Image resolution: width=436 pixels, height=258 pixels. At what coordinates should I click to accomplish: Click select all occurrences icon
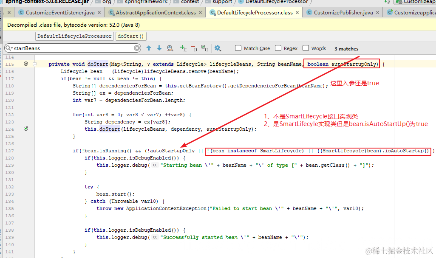pyautogui.click(x=205, y=48)
